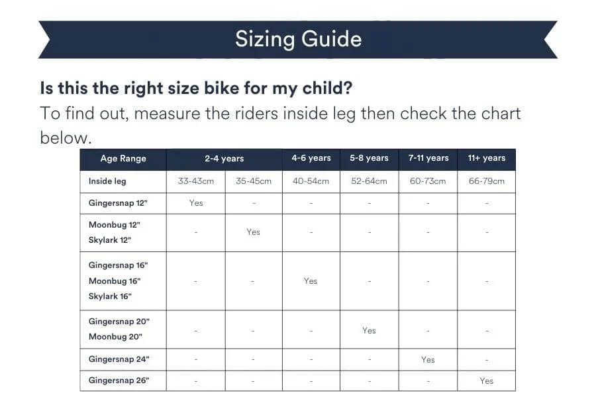This screenshot has height=397, width=596.
Task: Click Yes in the 16" bikes row
Action: pyautogui.click(x=311, y=281)
